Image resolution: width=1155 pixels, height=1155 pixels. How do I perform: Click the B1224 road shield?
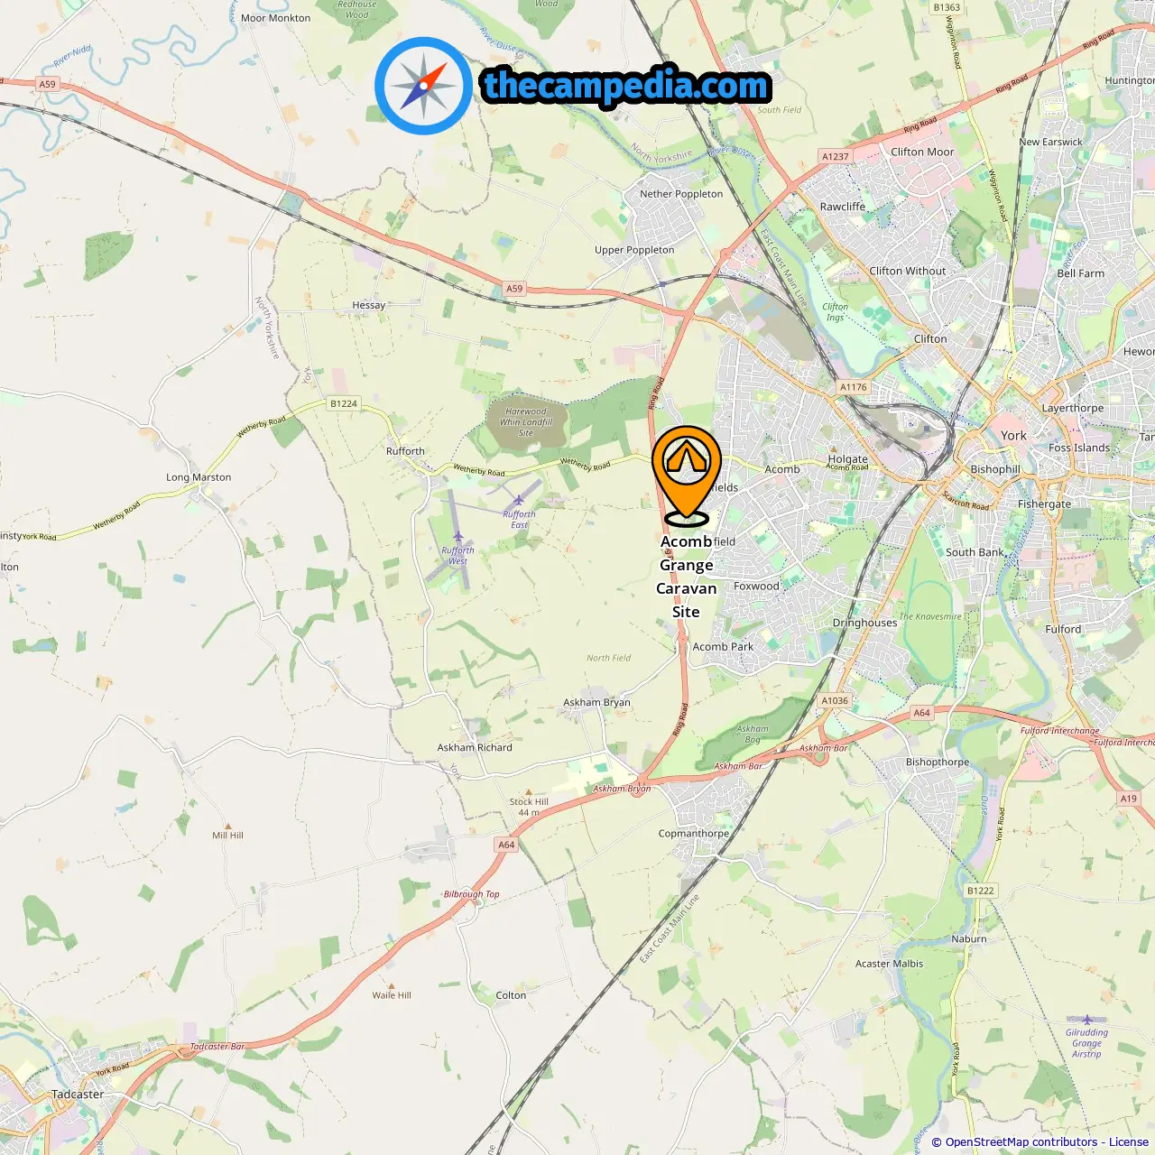(x=344, y=403)
